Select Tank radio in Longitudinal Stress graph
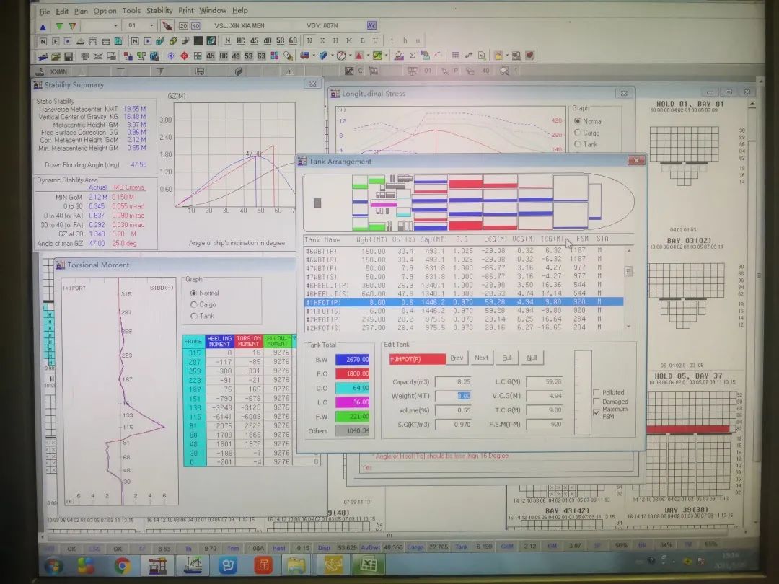The image size is (779, 584). [x=578, y=144]
